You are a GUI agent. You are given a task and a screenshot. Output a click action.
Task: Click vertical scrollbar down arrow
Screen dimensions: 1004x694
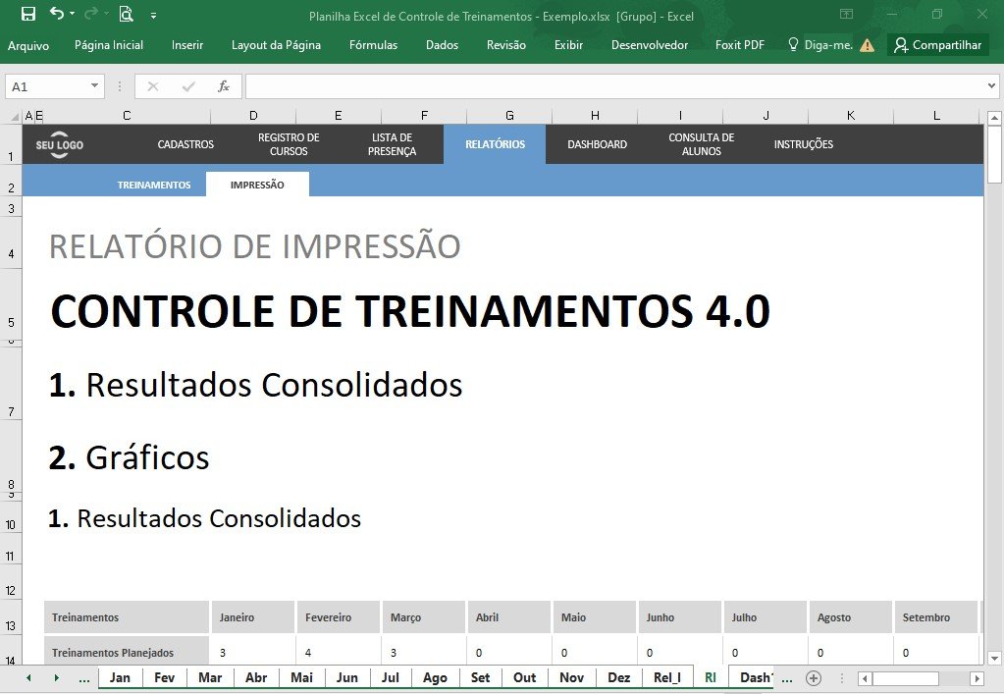(994, 658)
